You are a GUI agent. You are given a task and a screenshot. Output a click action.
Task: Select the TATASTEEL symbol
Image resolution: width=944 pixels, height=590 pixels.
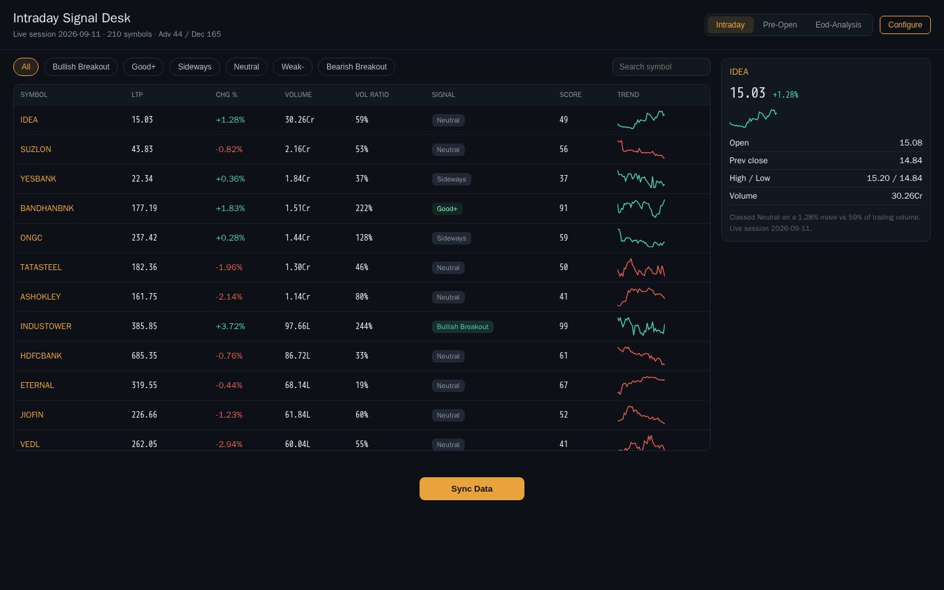[x=41, y=267]
